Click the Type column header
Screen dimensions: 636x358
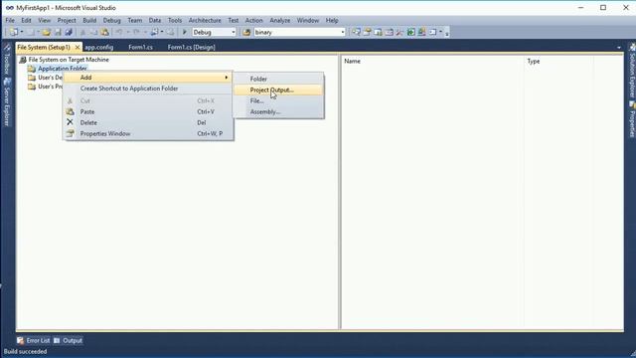point(558,61)
